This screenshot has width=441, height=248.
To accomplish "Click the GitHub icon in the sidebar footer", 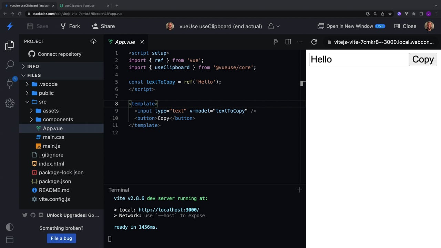I will [x=33, y=215].
